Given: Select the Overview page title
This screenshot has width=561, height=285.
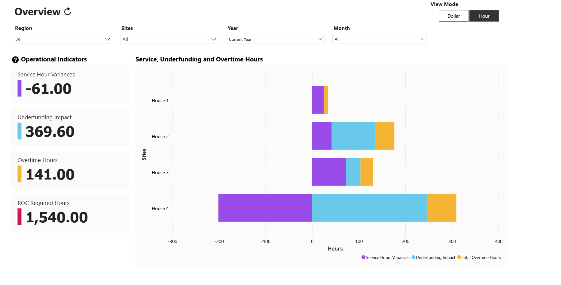Looking at the screenshot, I should tap(37, 12).
